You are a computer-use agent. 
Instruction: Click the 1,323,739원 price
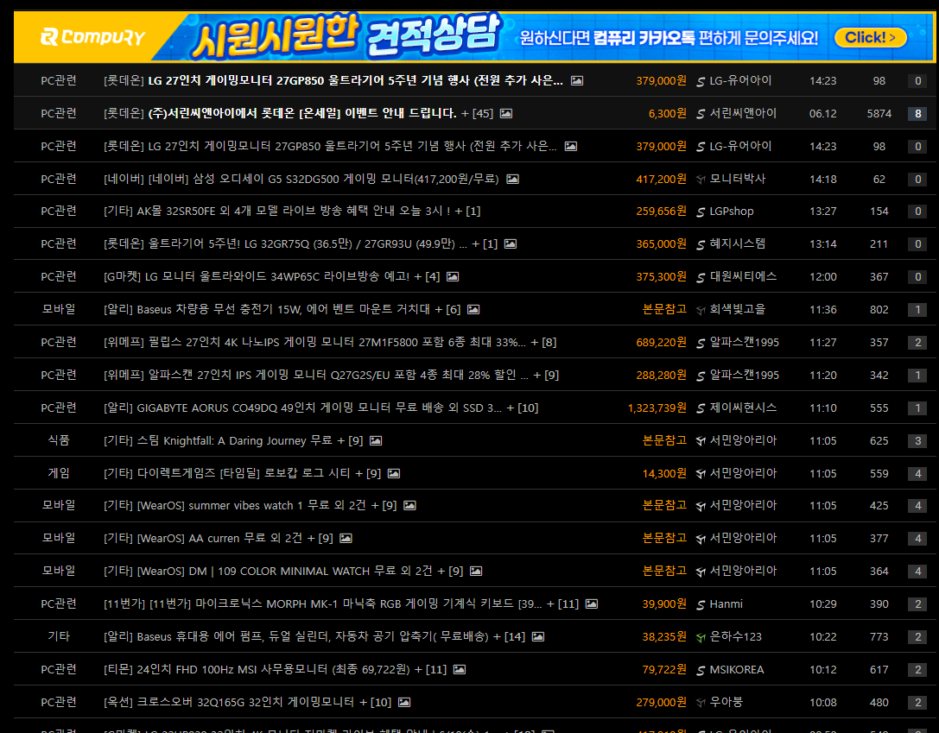point(657,408)
